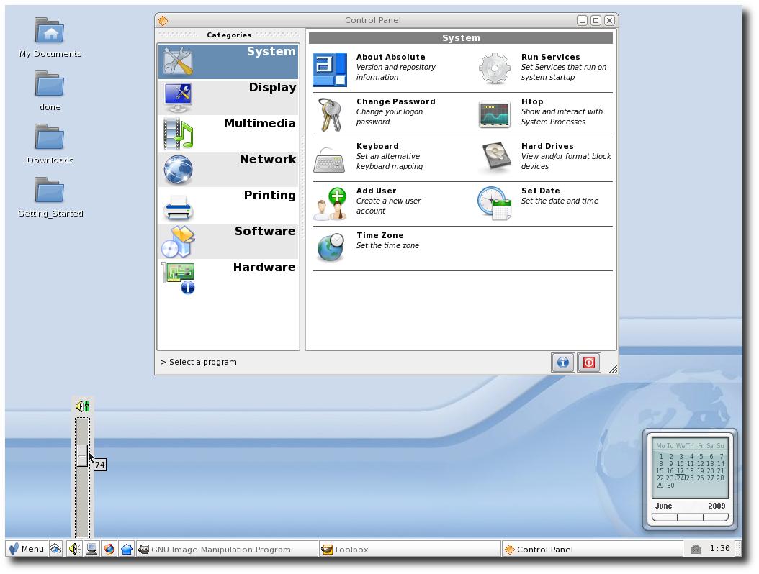Click the June month label in calendar
This screenshot has height=574, width=759.
(x=664, y=506)
